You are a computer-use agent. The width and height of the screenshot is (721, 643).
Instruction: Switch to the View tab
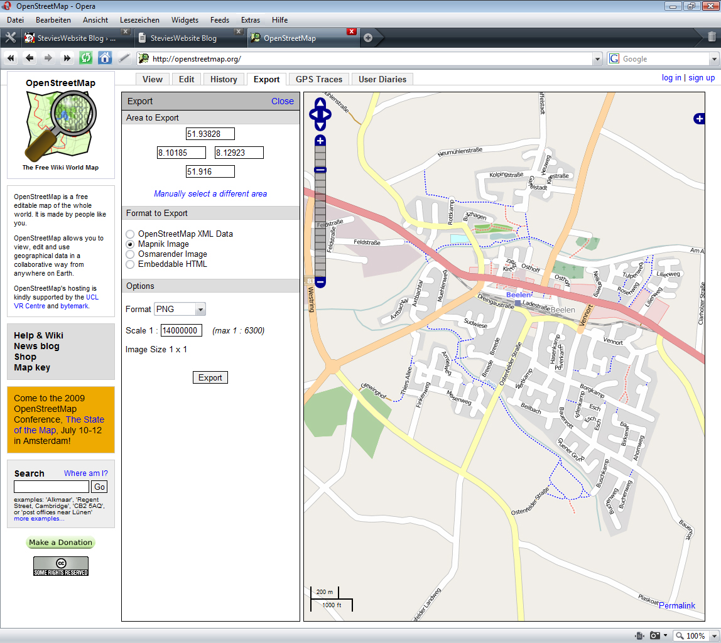(153, 79)
